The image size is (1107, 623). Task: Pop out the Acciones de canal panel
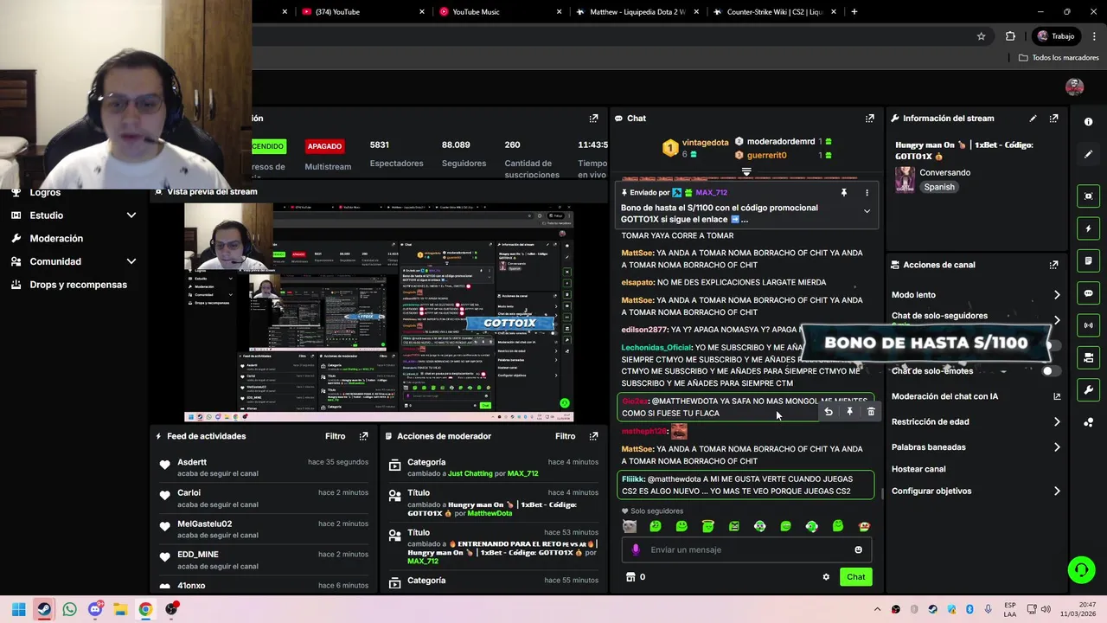pos(1053,265)
